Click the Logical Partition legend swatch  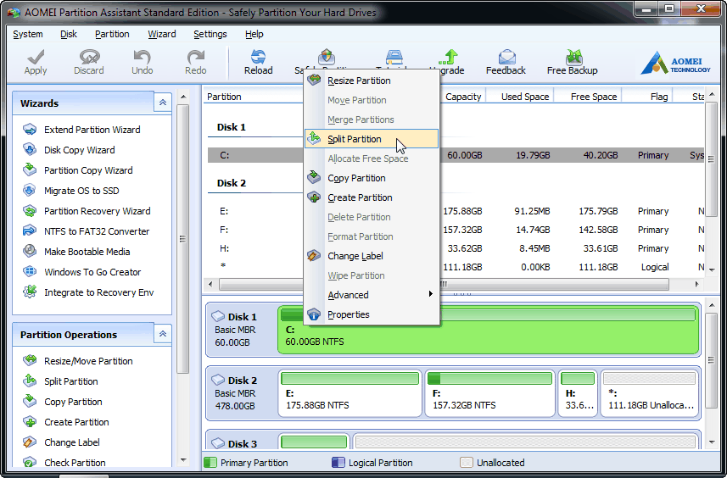(338, 462)
